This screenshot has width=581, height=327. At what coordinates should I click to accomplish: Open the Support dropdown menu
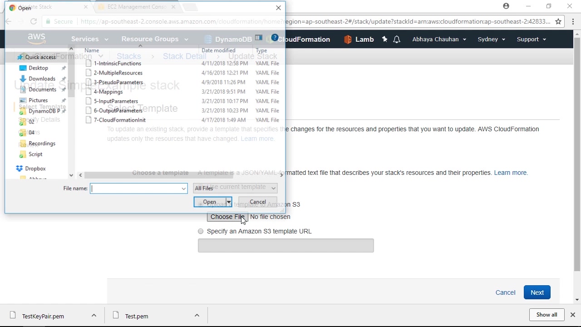coord(531,40)
